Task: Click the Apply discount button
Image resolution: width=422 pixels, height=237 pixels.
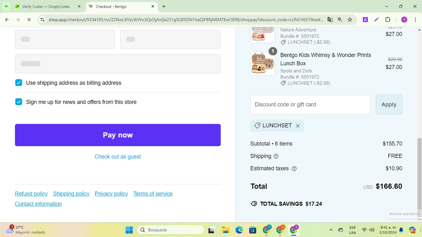Action: (x=389, y=105)
